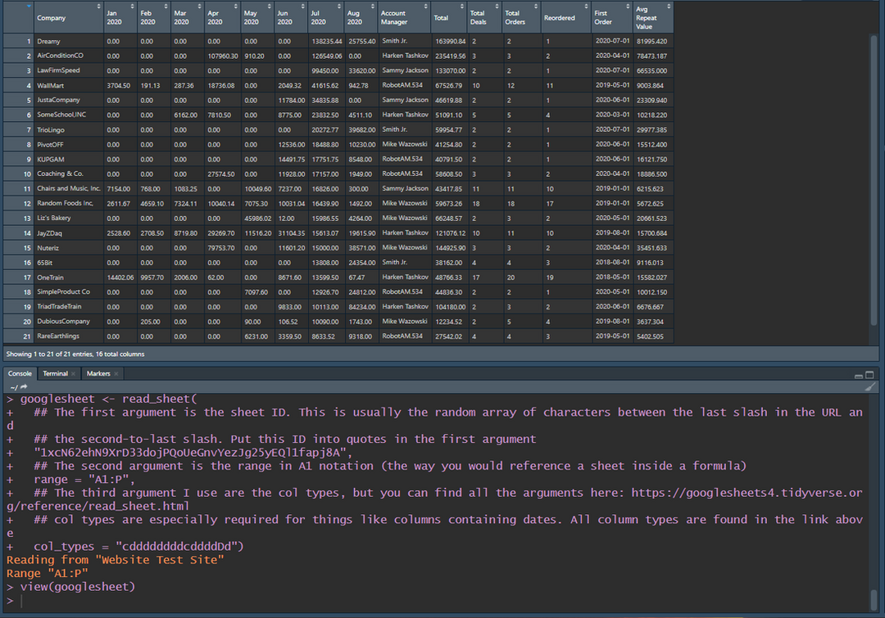Image resolution: width=885 pixels, height=618 pixels.
Task: Switch to the Terminal tab
Action: (55, 373)
